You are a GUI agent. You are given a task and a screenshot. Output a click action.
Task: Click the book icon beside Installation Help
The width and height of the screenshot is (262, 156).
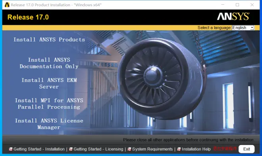pos(179,149)
